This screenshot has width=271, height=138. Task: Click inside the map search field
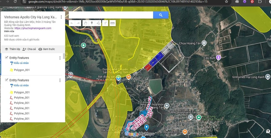pos(111,15)
